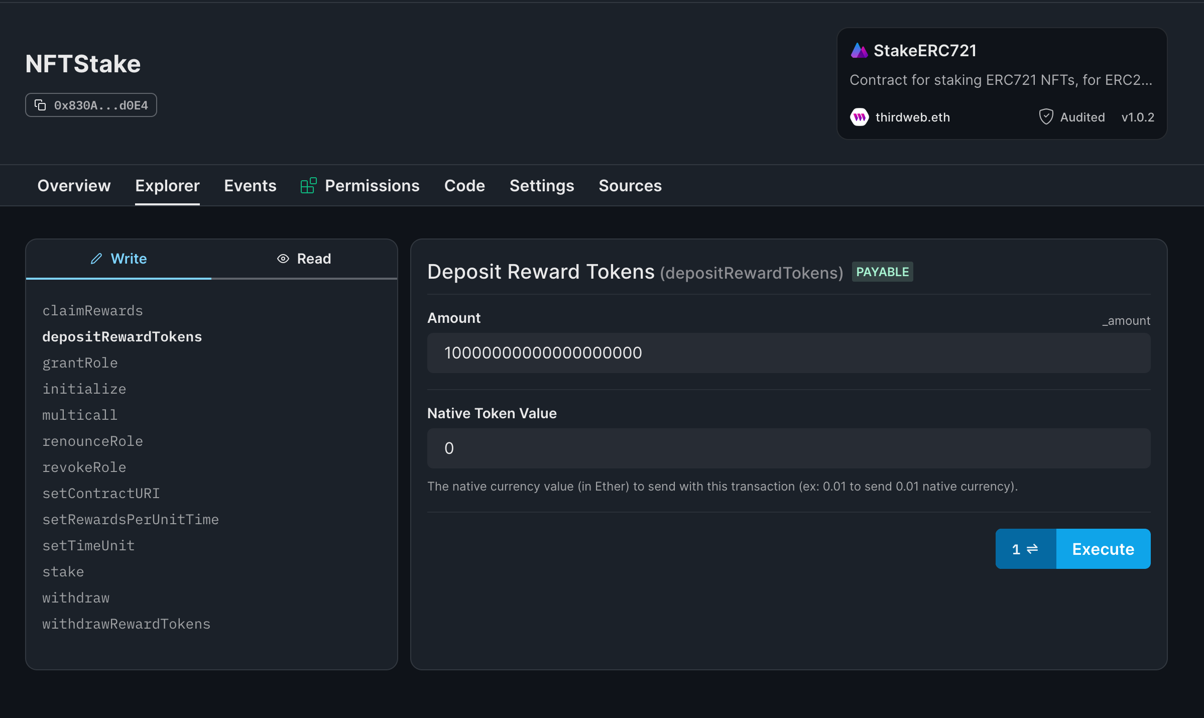Switch to Read mode
The width and height of the screenshot is (1204, 718).
(313, 258)
